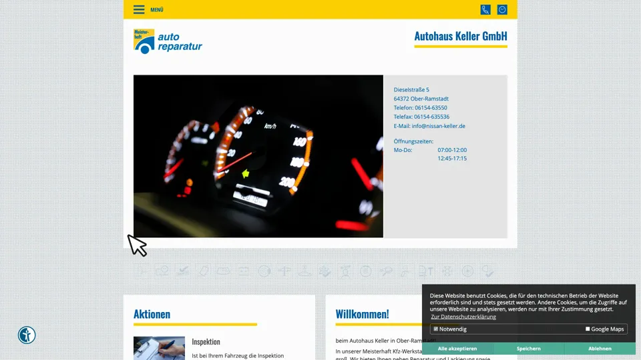
Task: Open the accessibility options icon
Action: tap(27, 335)
